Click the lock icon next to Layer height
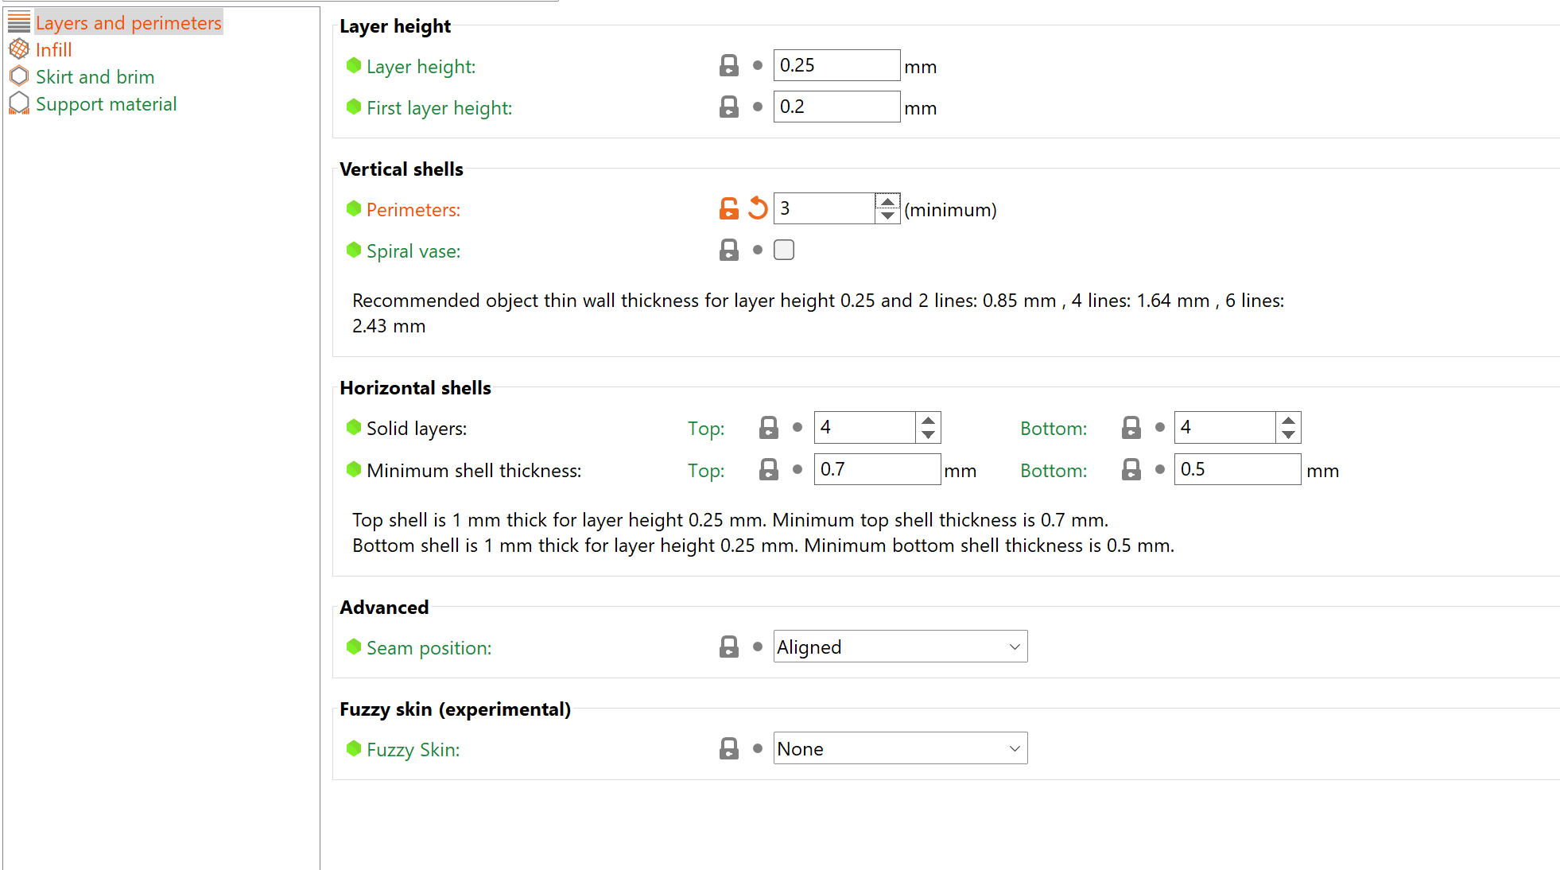 point(728,65)
